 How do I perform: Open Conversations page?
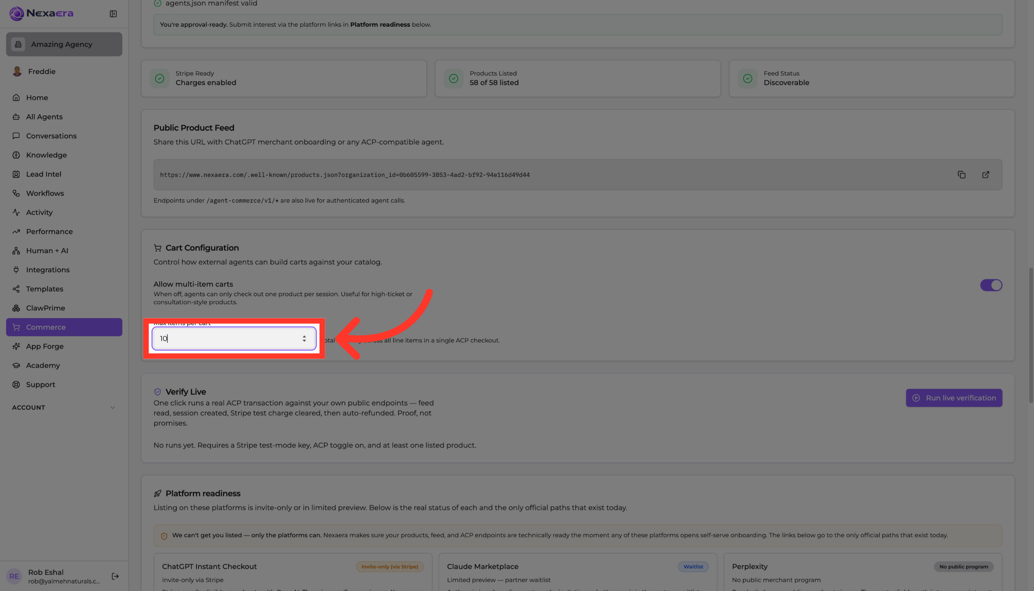[64, 136]
